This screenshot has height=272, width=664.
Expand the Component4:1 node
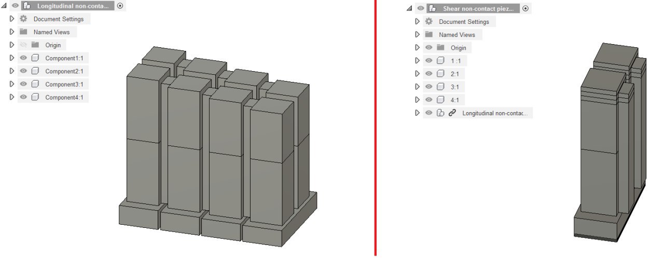[x=12, y=97]
